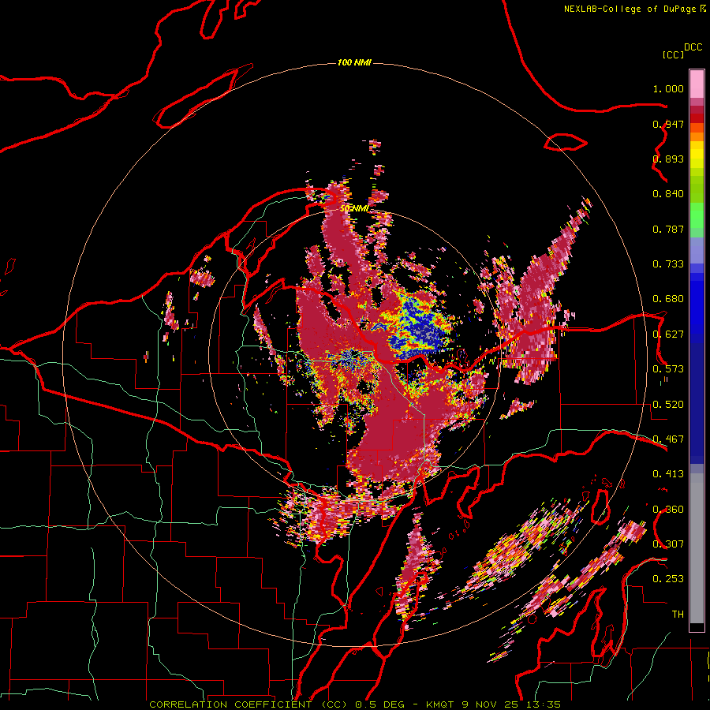This screenshot has height=710, width=710.
Task: Click the 0.733 color scale value
Action: coord(668,264)
